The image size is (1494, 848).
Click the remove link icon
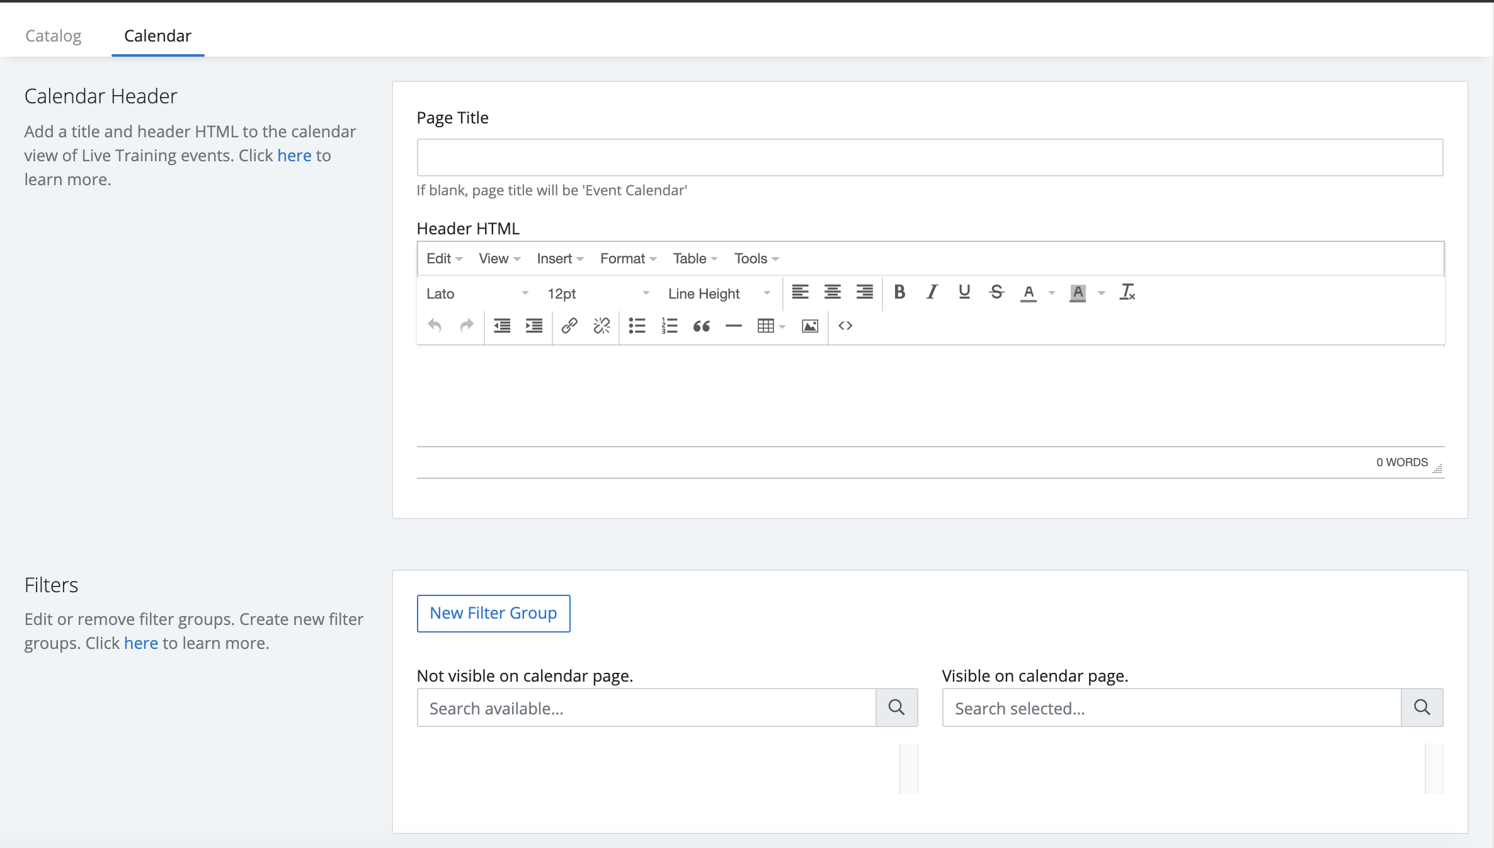coord(602,326)
